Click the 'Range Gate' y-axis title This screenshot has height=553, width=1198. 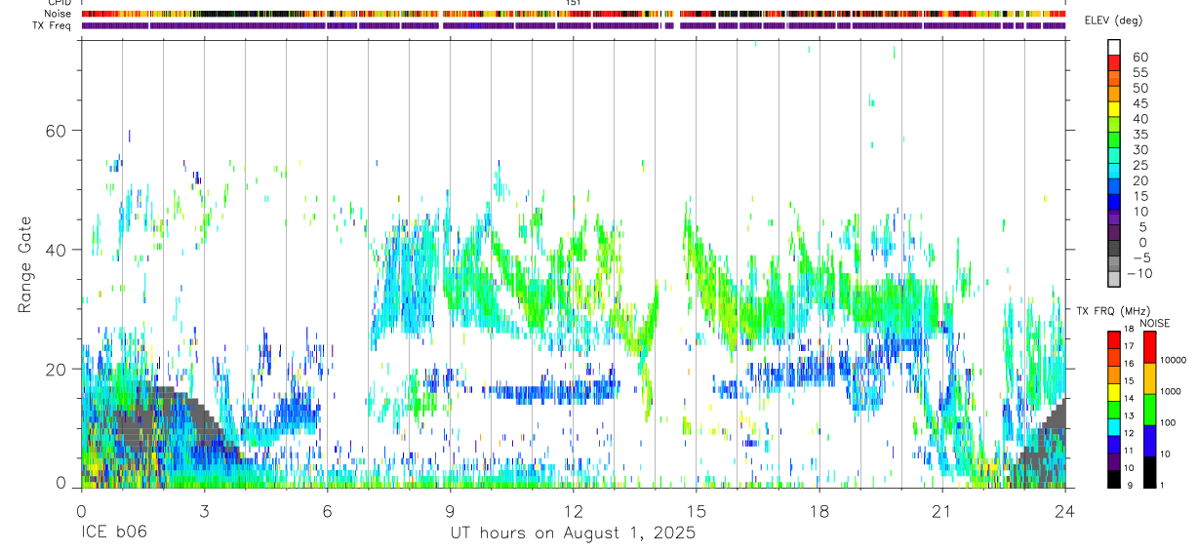(x=25, y=264)
